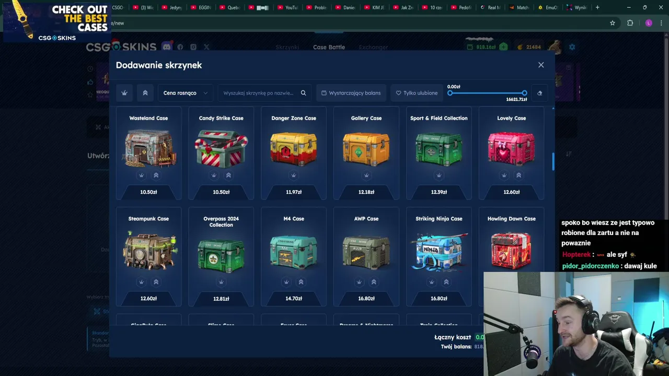Click the crown icon under Lovely Case
Viewport: 669px width, 376px height.
coord(504,175)
